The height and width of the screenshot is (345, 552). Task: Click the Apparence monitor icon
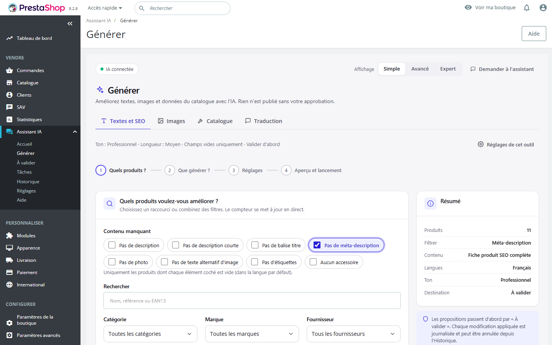click(x=10, y=248)
